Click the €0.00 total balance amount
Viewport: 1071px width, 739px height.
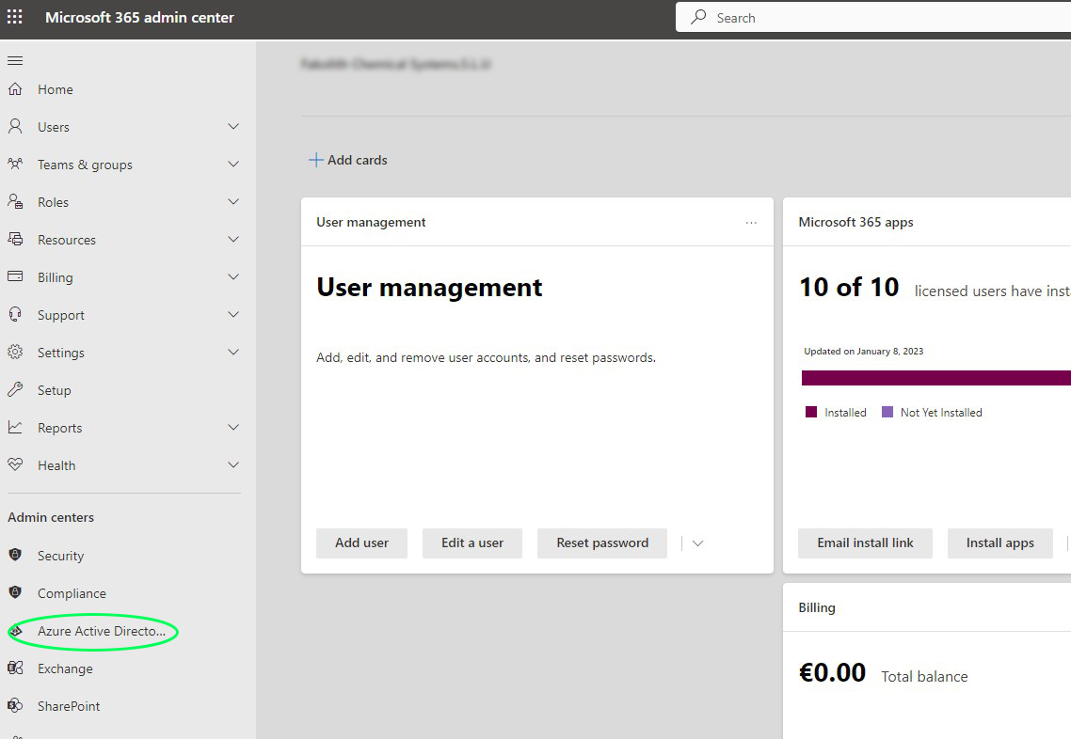833,673
